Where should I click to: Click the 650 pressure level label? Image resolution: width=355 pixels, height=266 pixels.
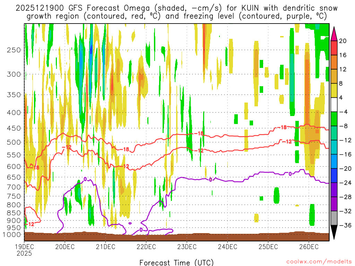tap(14, 177)
